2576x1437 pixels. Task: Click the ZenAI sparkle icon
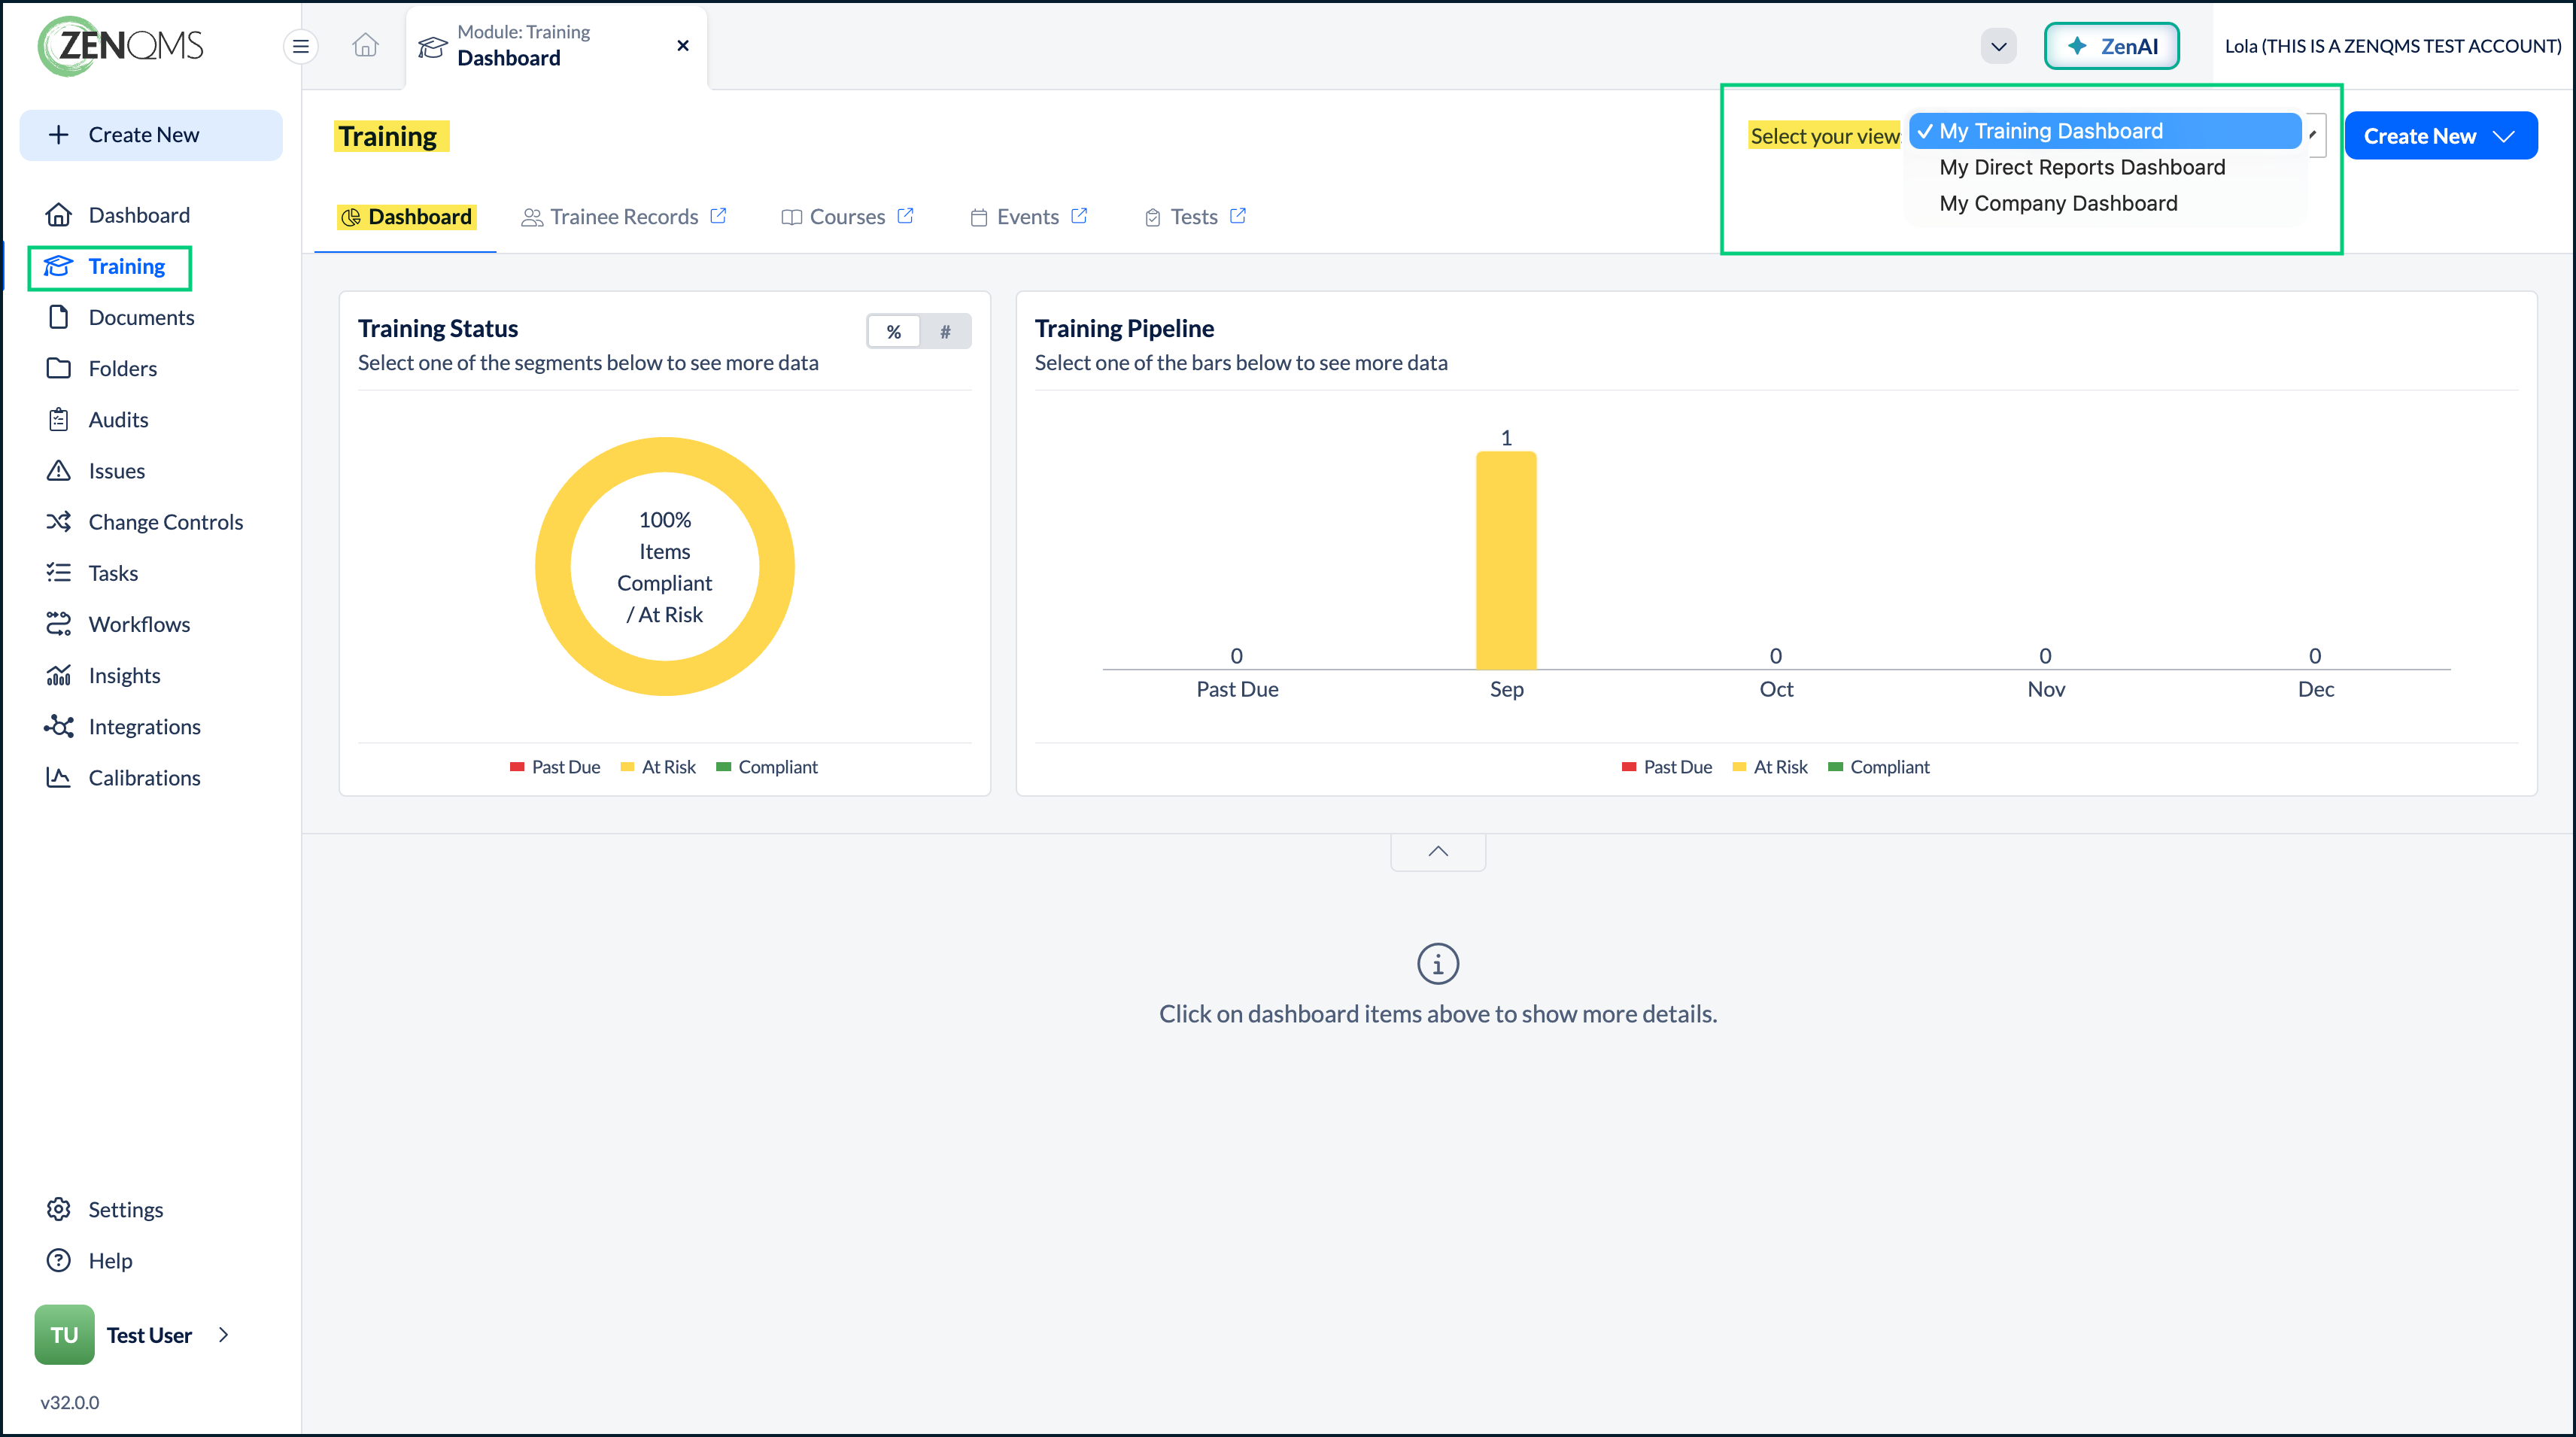tap(2077, 46)
